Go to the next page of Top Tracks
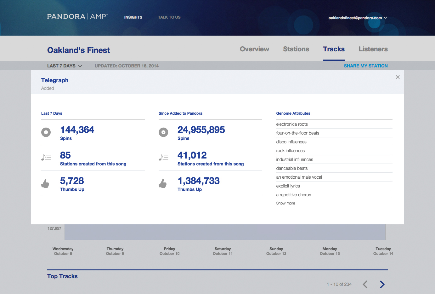The image size is (435, 294). click(382, 284)
